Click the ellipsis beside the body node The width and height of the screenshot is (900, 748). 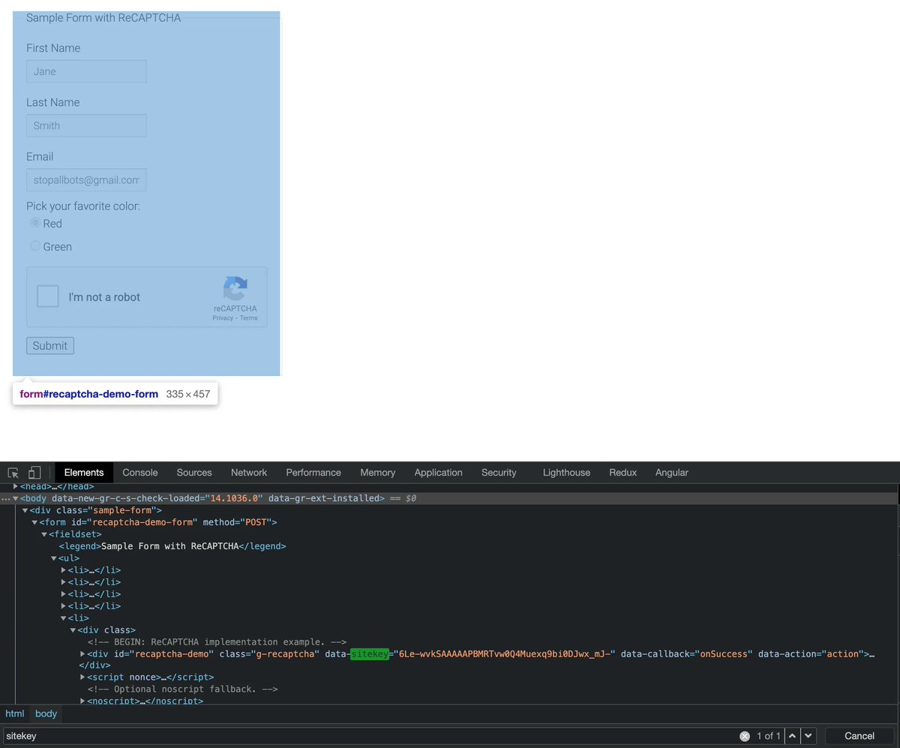(5, 498)
